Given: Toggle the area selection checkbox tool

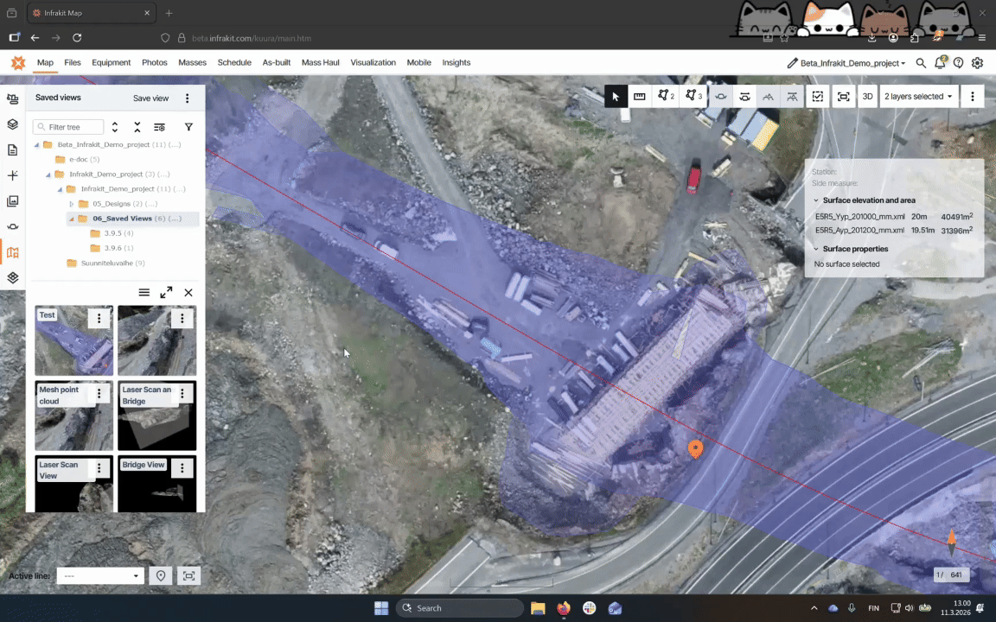Looking at the screenshot, I should [x=817, y=97].
